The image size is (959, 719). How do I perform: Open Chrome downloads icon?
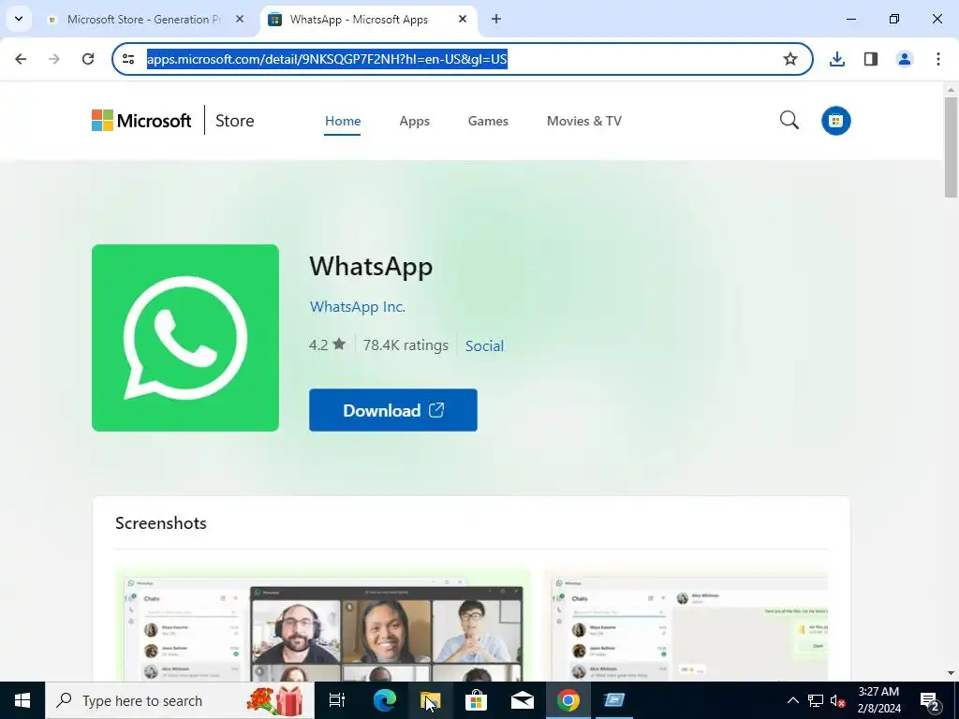[837, 59]
